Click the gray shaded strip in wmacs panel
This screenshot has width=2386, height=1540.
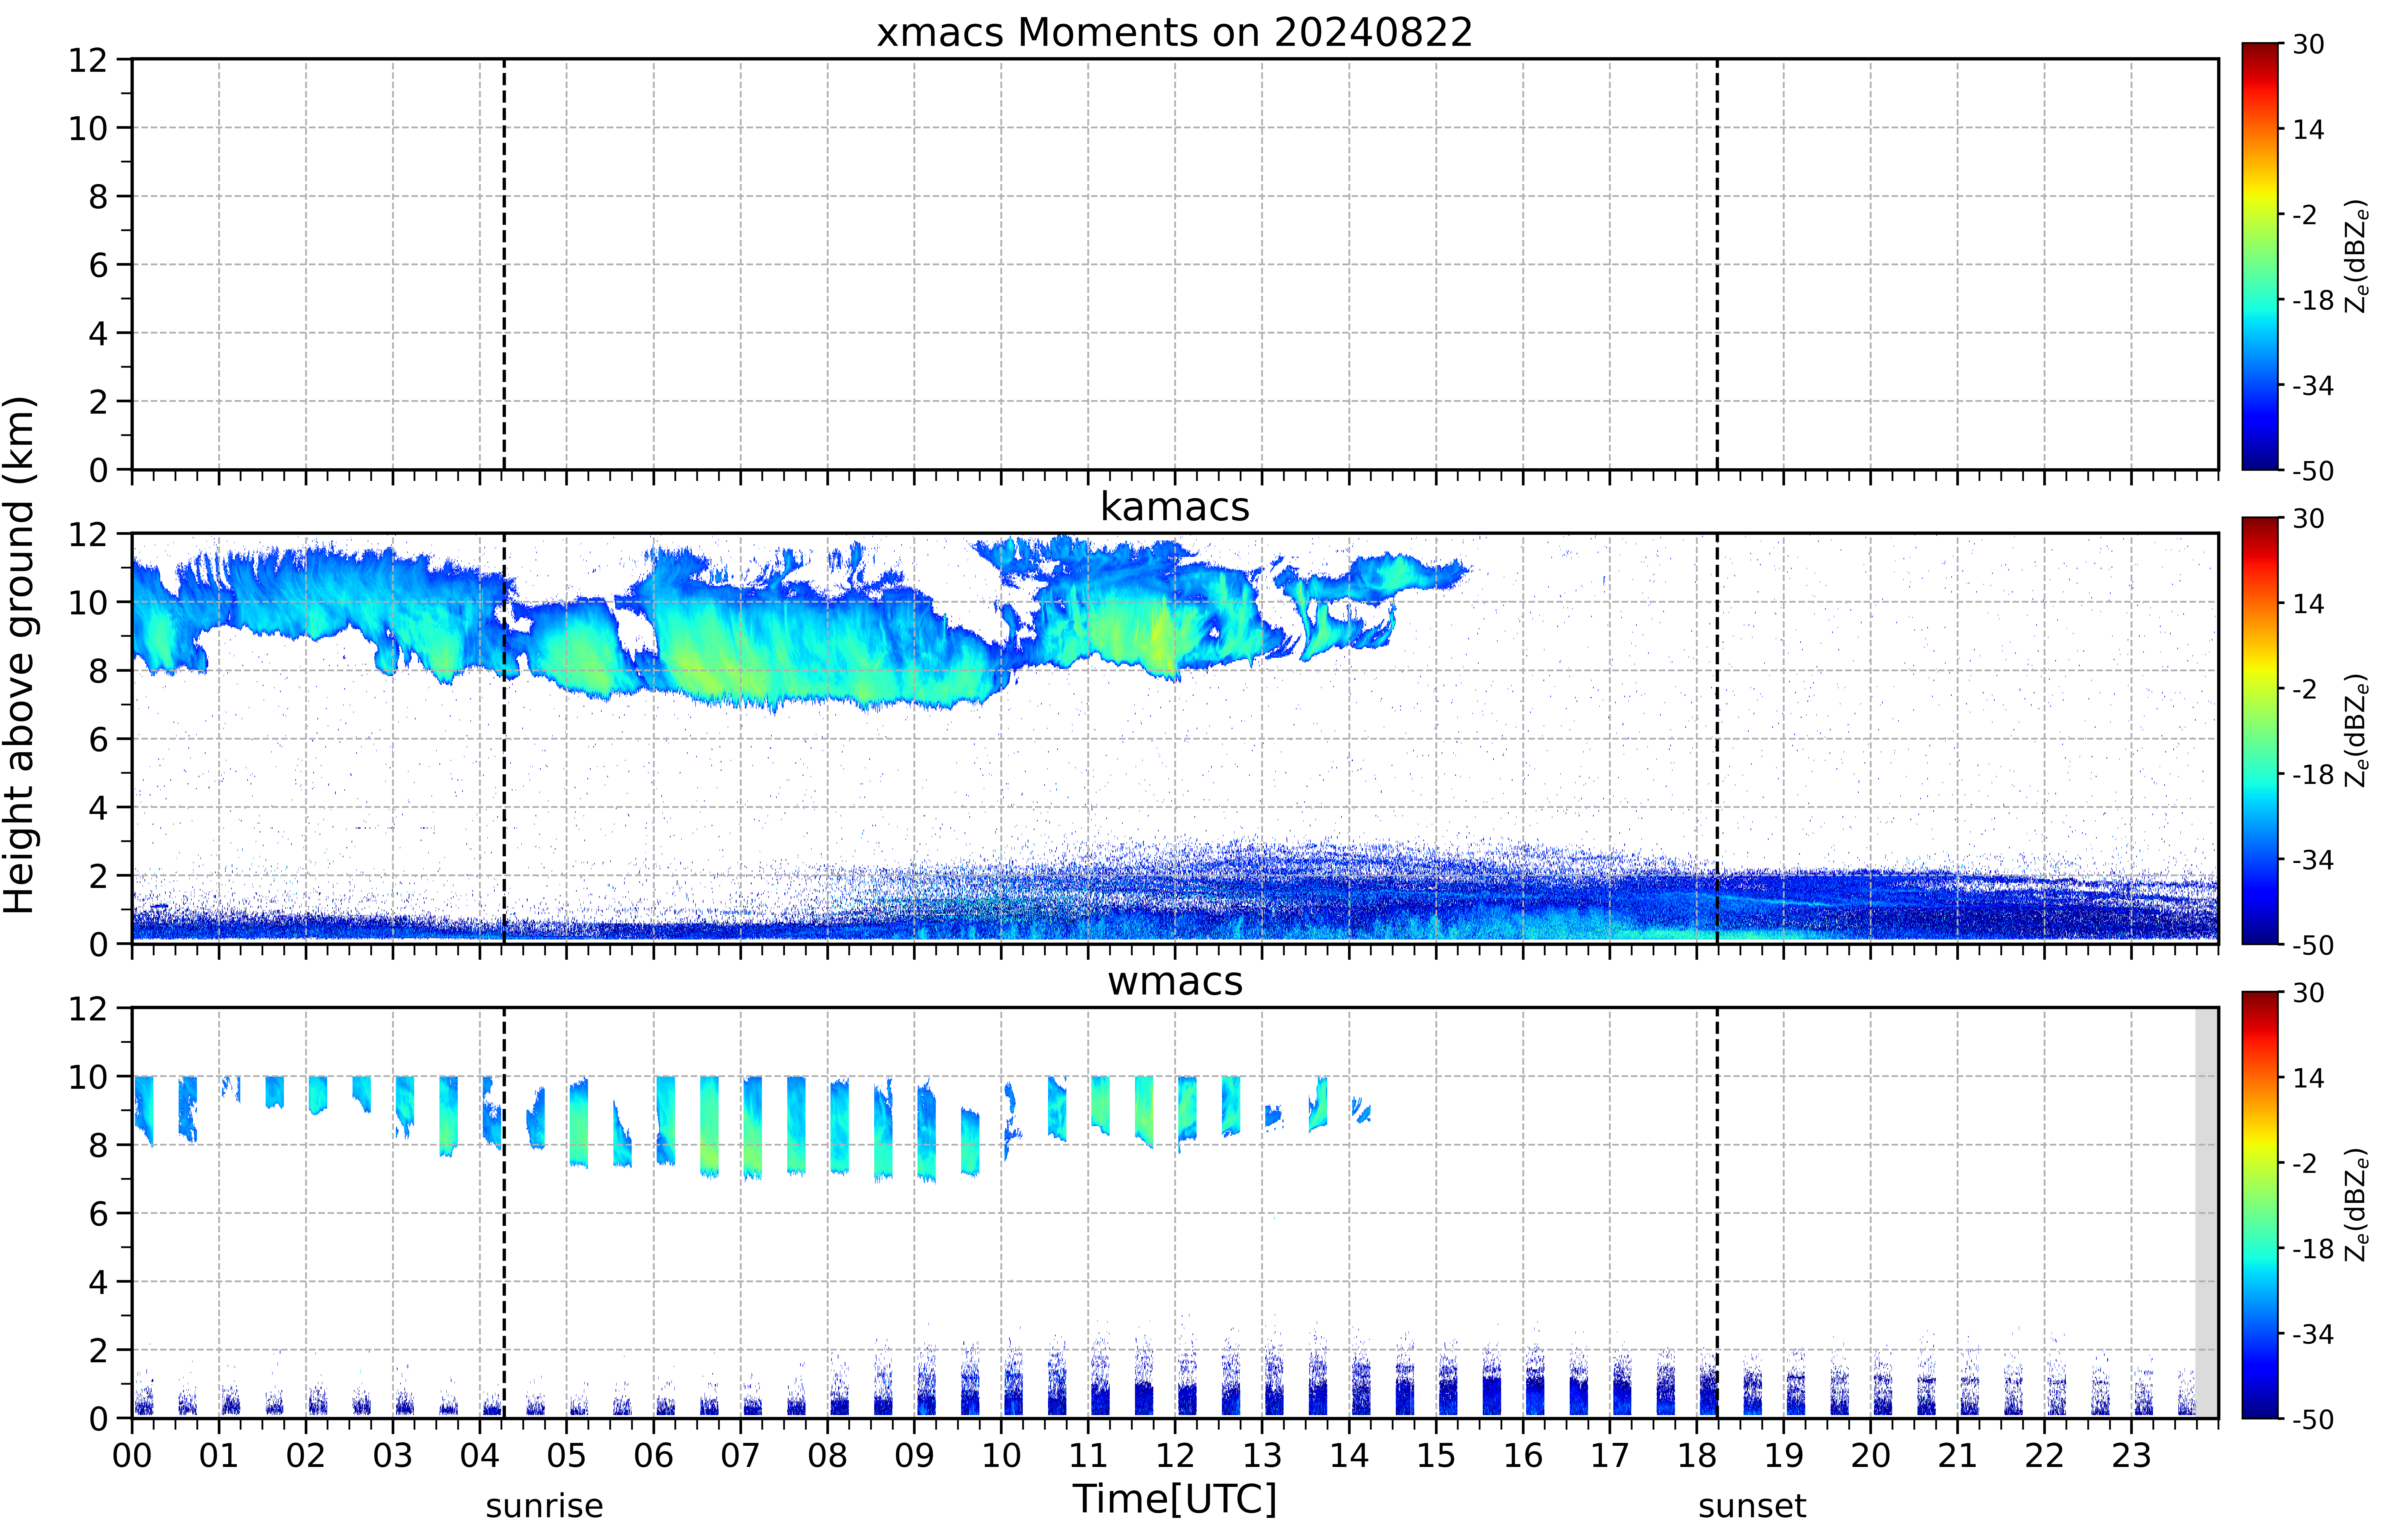pyautogui.click(x=2206, y=1213)
